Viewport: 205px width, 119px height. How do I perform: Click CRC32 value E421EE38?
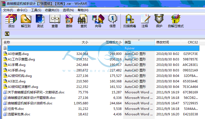pos(190,114)
